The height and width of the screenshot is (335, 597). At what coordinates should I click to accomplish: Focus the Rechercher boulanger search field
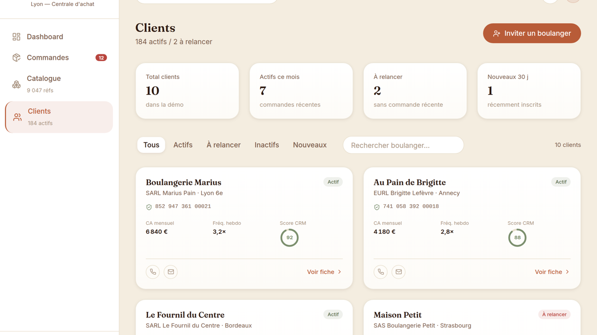[403, 145]
